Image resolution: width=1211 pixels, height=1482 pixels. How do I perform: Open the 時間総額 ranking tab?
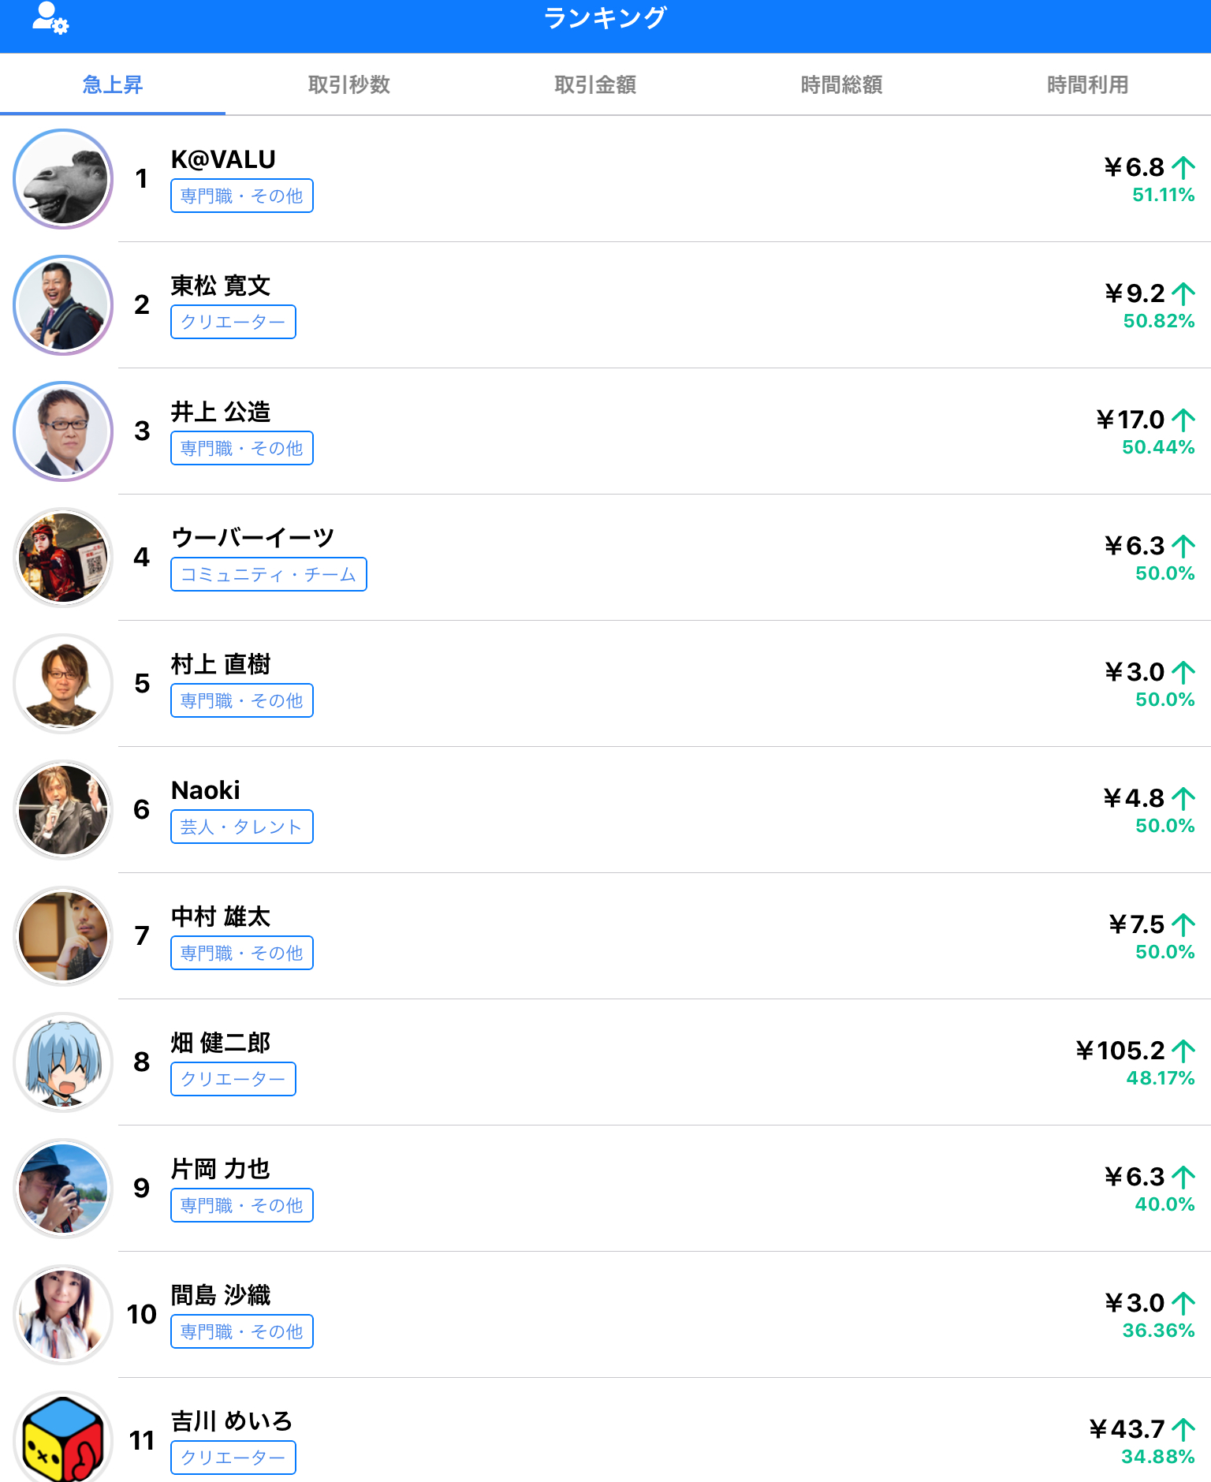pyautogui.click(x=841, y=84)
